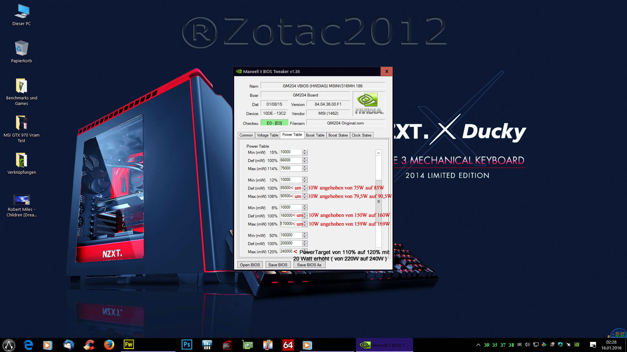Click the volume icon in system tray

(527, 345)
